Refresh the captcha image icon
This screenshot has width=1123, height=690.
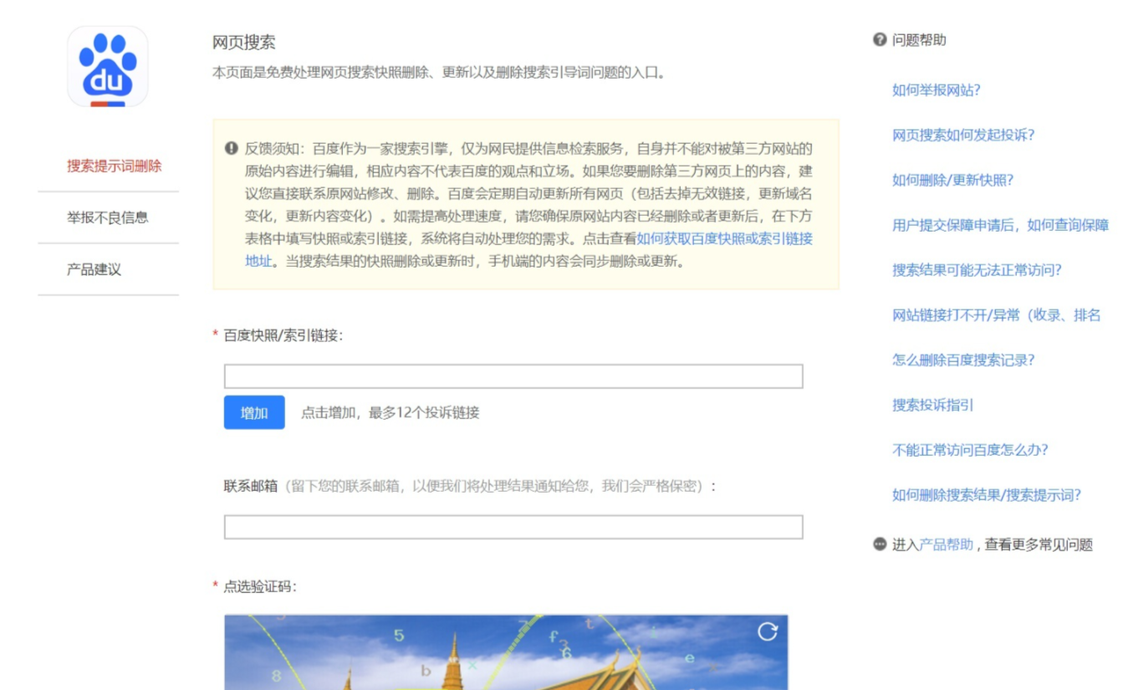(x=768, y=632)
